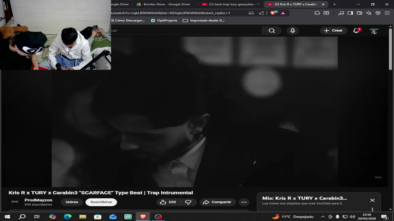Open the Windows notification center icon

point(384,217)
